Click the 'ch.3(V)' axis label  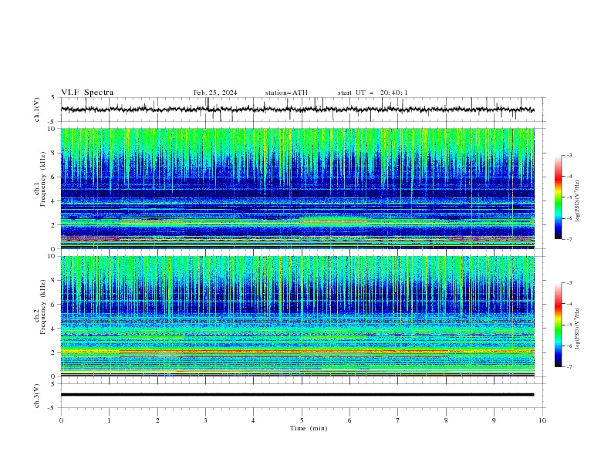tap(37, 396)
